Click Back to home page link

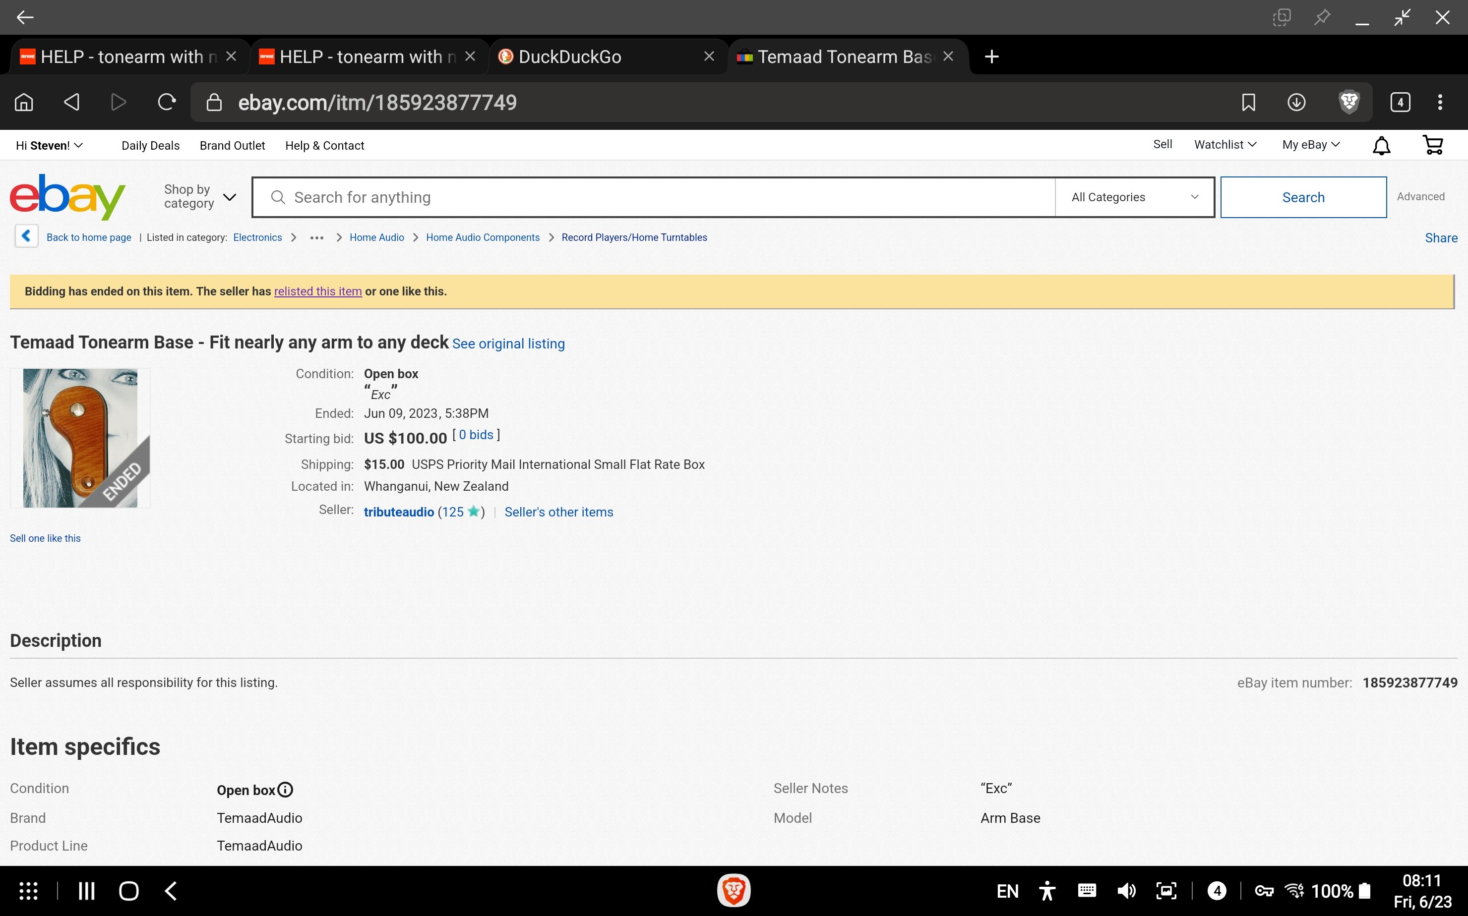coord(88,237)
